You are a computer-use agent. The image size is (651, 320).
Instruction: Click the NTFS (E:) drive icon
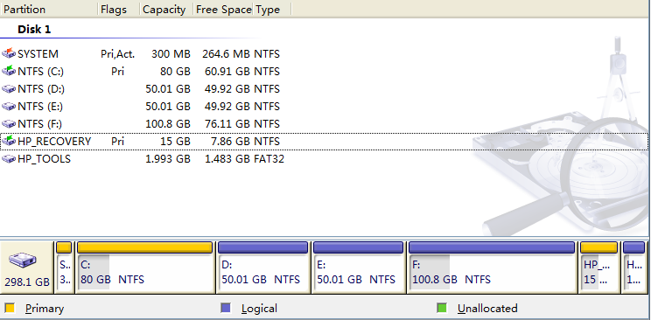point(9,107)
